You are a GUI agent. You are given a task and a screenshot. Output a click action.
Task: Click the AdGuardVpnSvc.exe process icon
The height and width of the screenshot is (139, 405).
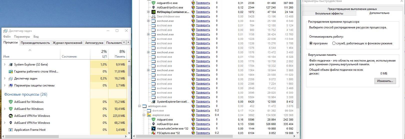153,7
